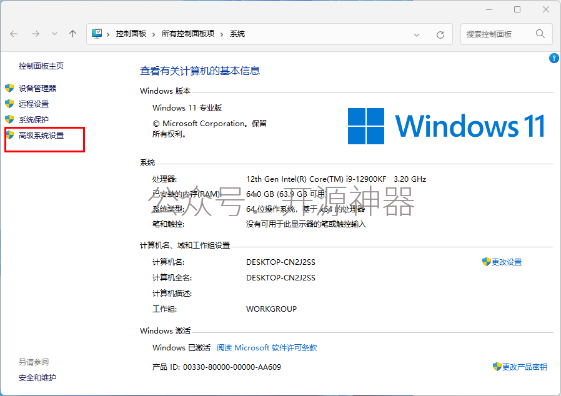Click first DESKTOP-CN2J2SS beside 计算机名
This screenshot has width=561, height=396.
(281, 262)
